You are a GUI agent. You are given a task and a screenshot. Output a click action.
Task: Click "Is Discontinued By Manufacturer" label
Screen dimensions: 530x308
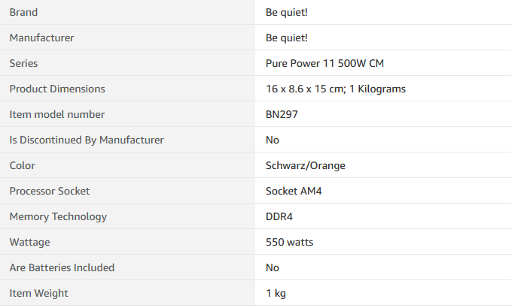87,140
